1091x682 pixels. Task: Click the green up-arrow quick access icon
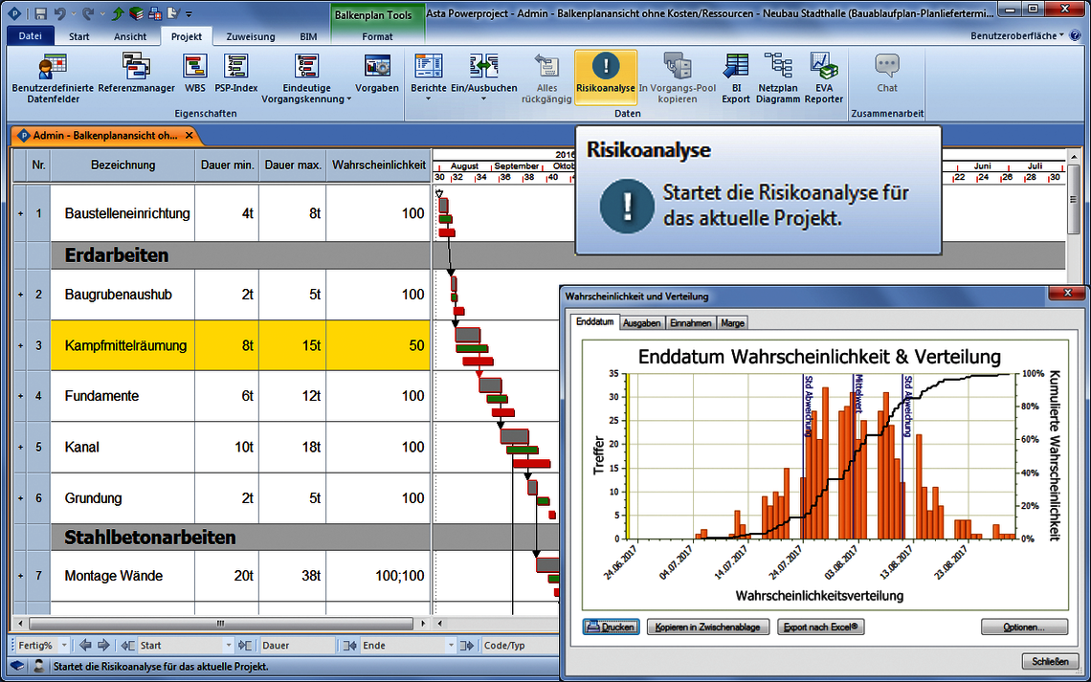(x=119, y=13)
